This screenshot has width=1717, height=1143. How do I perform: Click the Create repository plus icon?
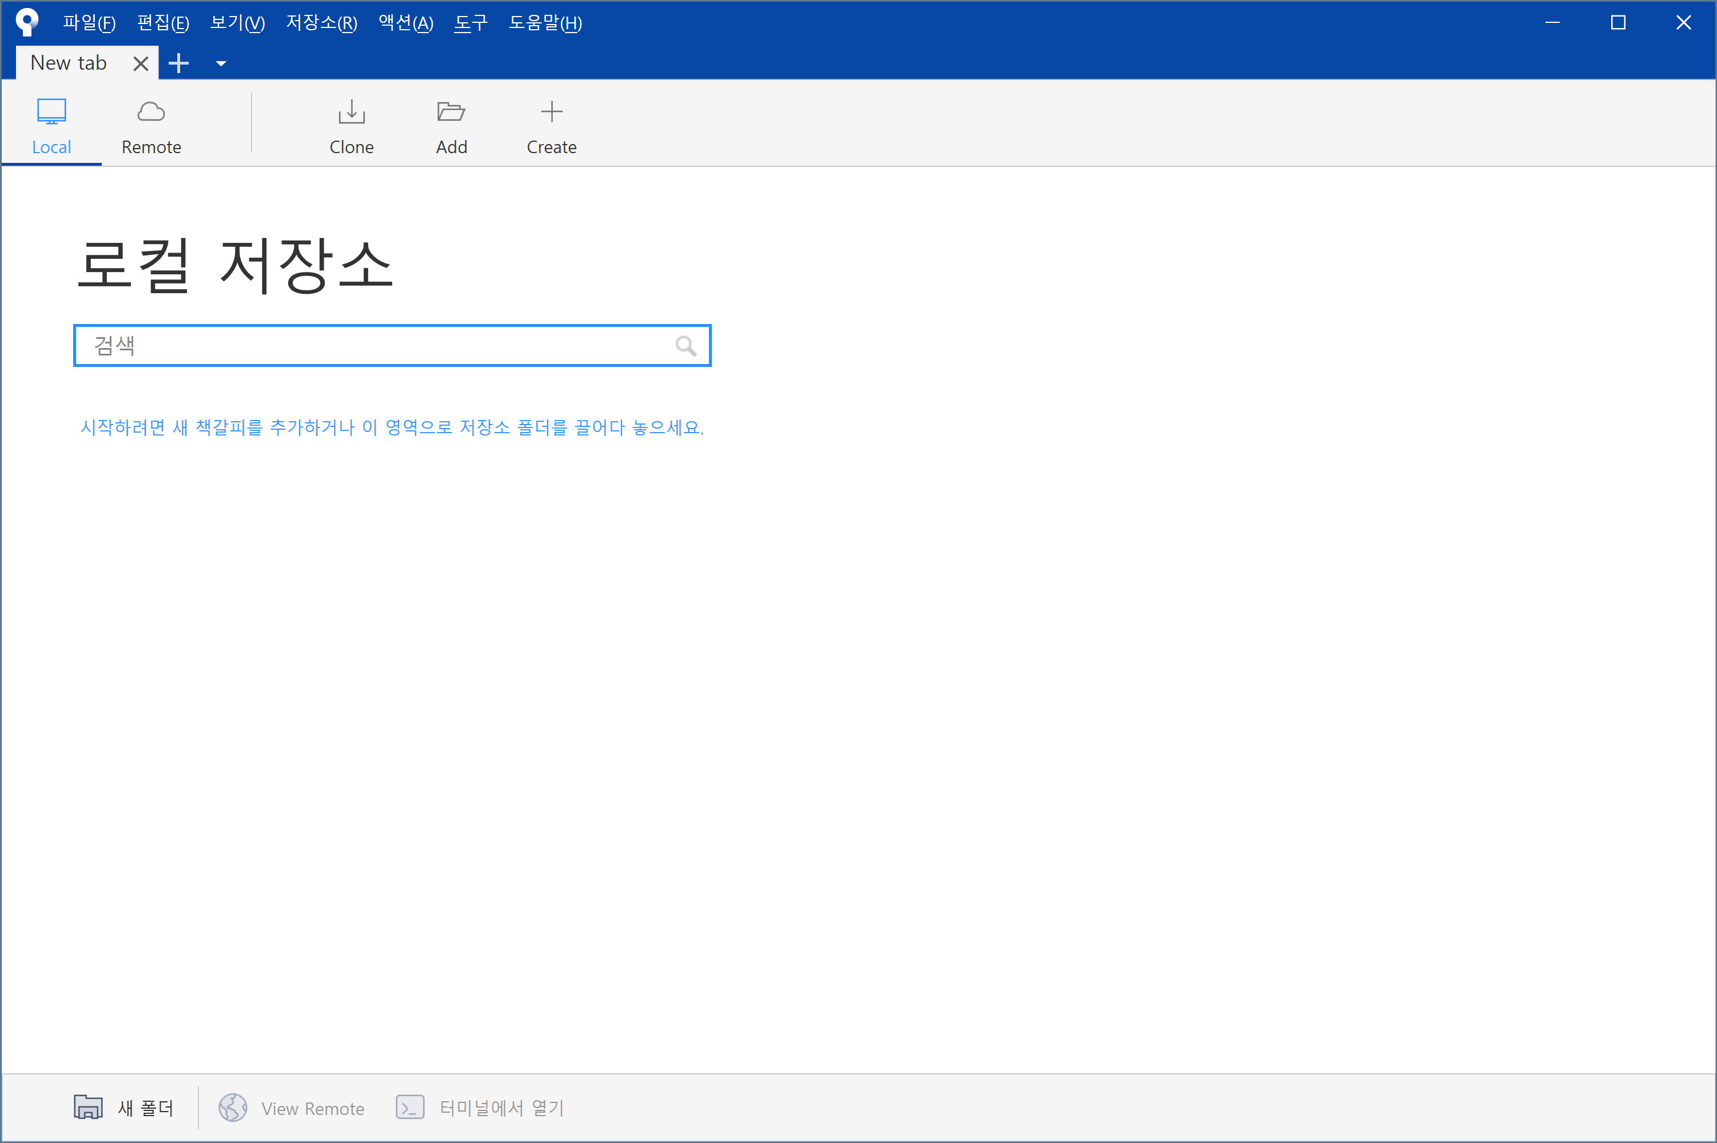tap(551, 112)
